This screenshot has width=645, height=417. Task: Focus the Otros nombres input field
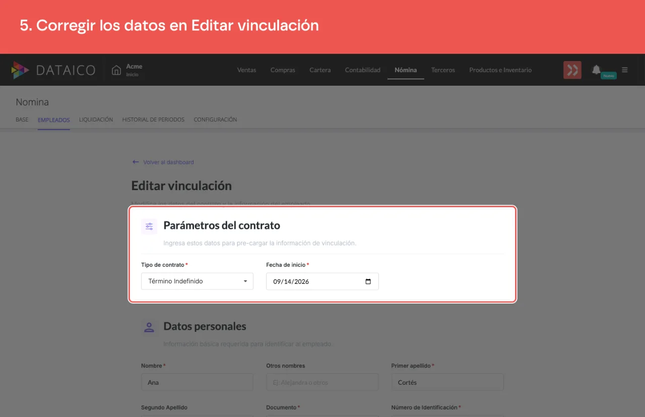[x=322, y=382]
